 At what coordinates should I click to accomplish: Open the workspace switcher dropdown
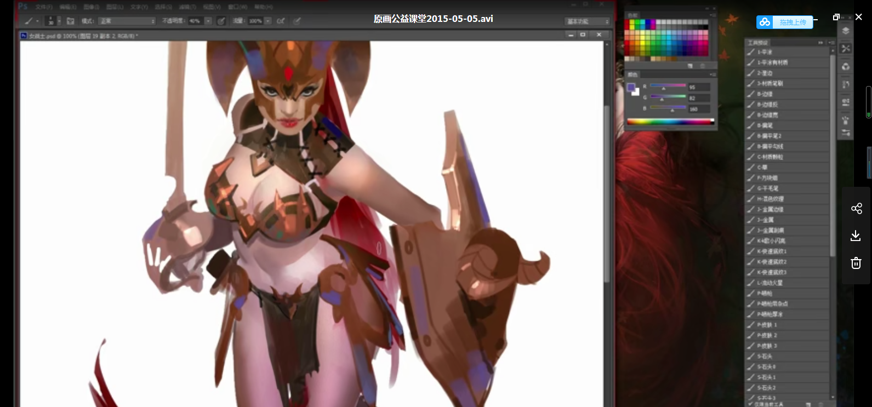tap(588, 21)
